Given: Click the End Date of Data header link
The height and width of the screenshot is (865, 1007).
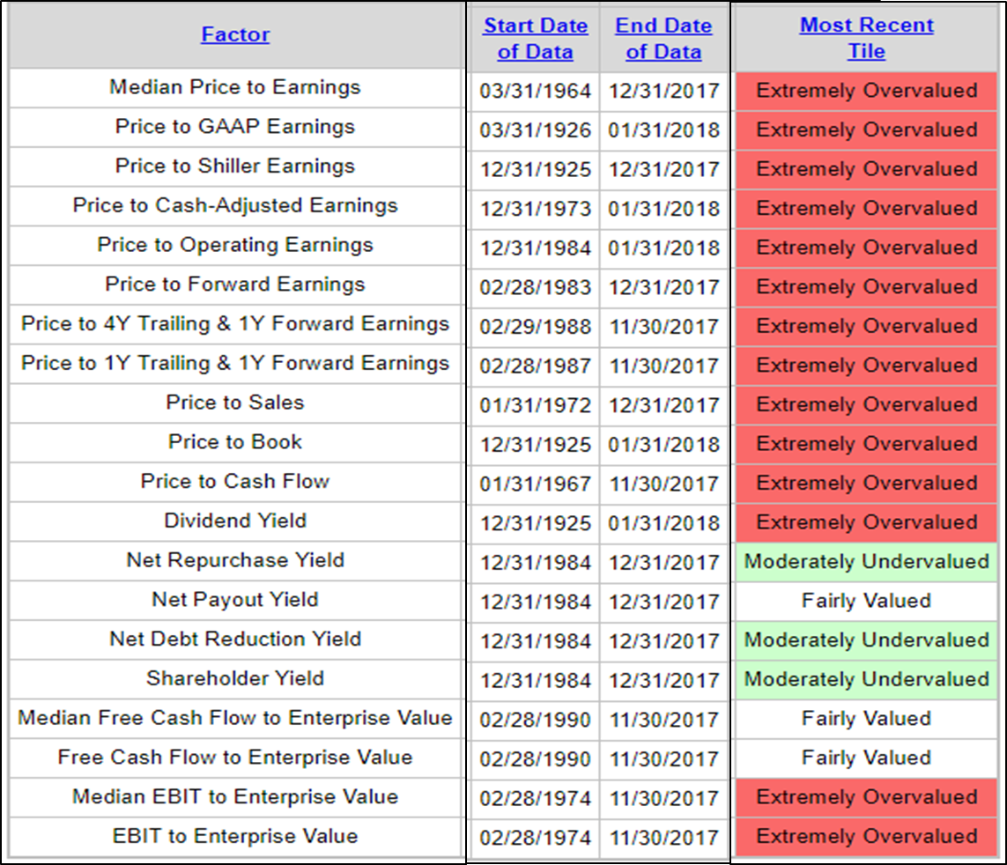Looking at the screenshot, I should 663,39.
